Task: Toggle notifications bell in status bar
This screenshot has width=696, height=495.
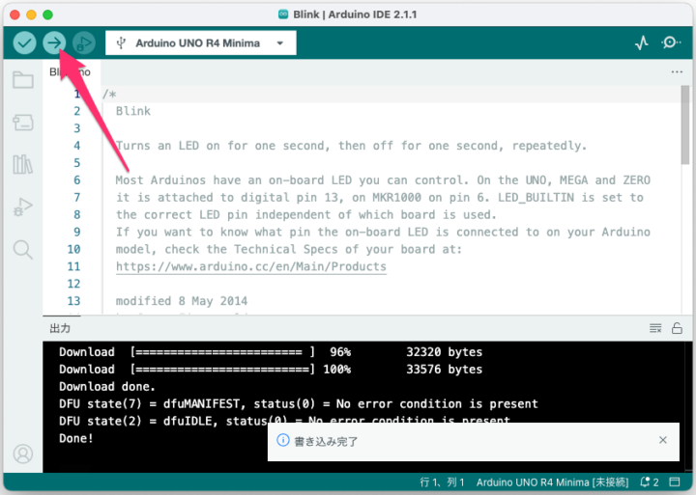Action: [644, 481]
